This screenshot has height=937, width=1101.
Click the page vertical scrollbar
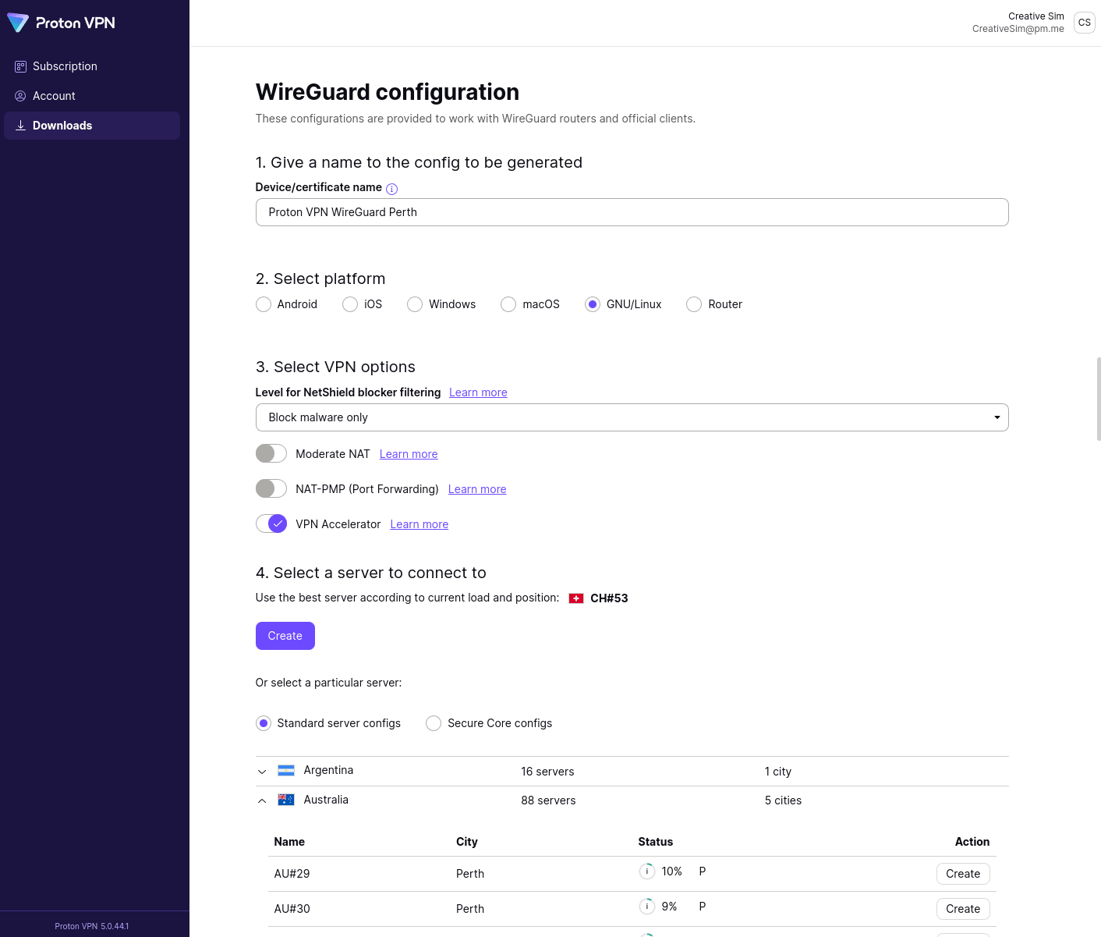point(1099,399)
